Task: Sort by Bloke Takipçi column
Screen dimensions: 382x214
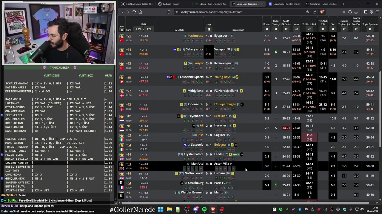Action: pos(276,29)
